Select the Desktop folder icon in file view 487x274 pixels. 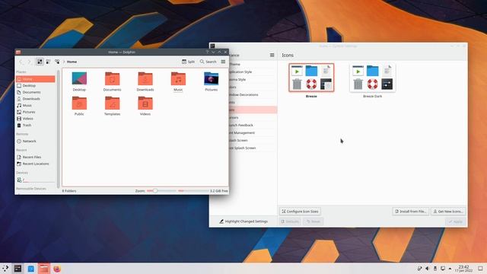79,78
